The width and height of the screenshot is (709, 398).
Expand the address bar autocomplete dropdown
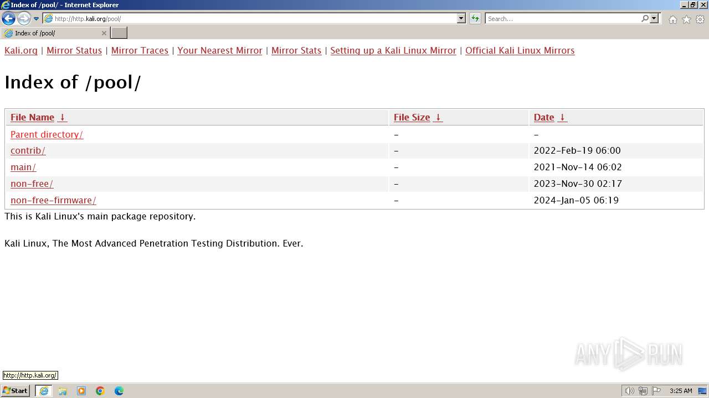(461, 19)
